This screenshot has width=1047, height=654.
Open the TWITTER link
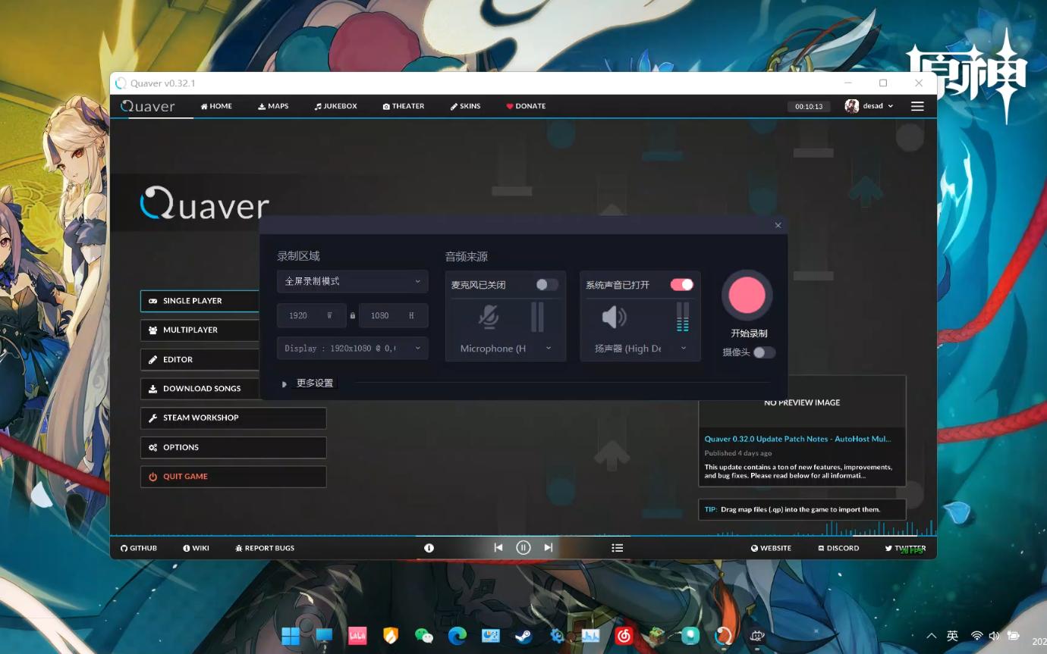click(905, 548)
